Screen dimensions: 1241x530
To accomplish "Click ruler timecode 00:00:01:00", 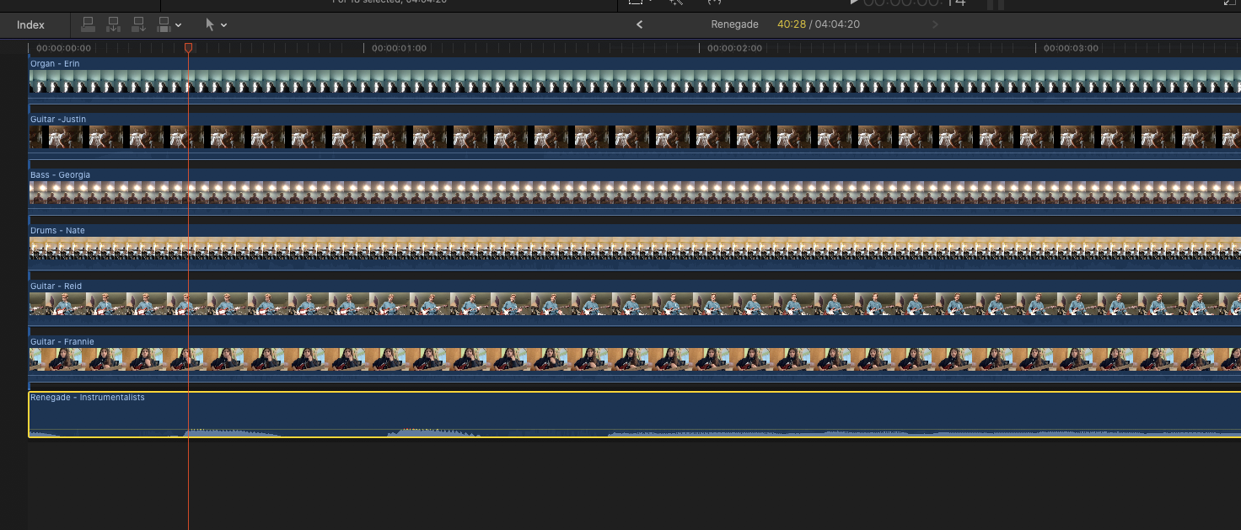I will (x=399, y=48).
